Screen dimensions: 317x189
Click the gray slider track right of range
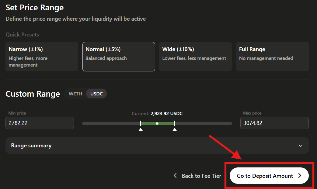click(203, 124)
